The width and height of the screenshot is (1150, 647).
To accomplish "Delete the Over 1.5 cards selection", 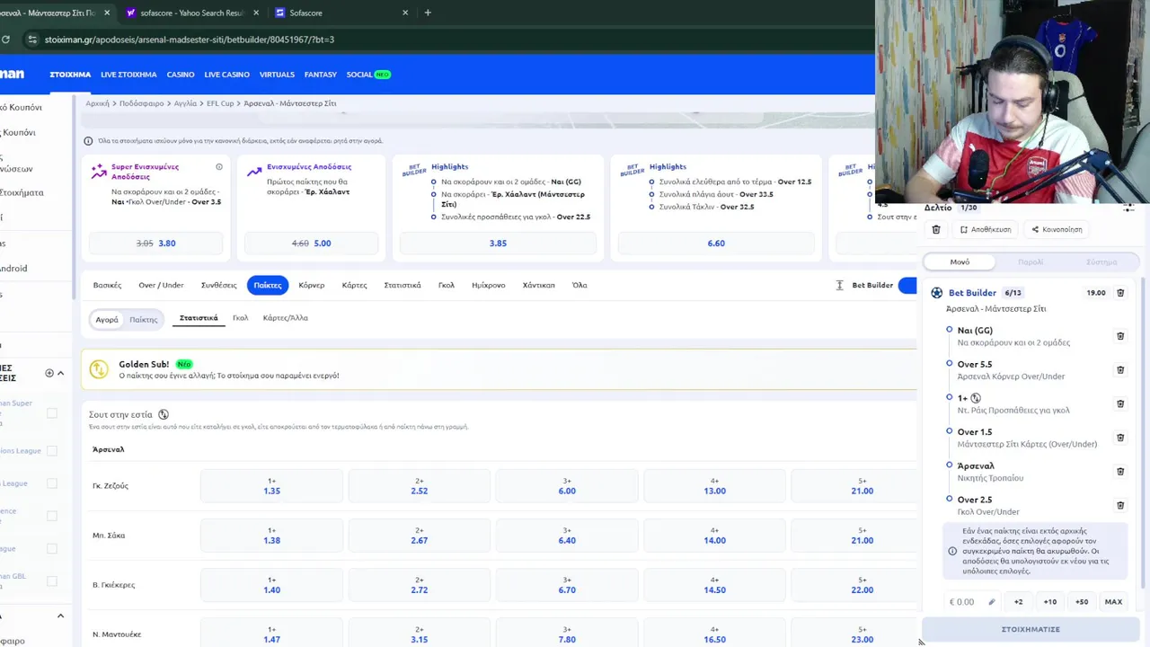I will point(1120,438).
